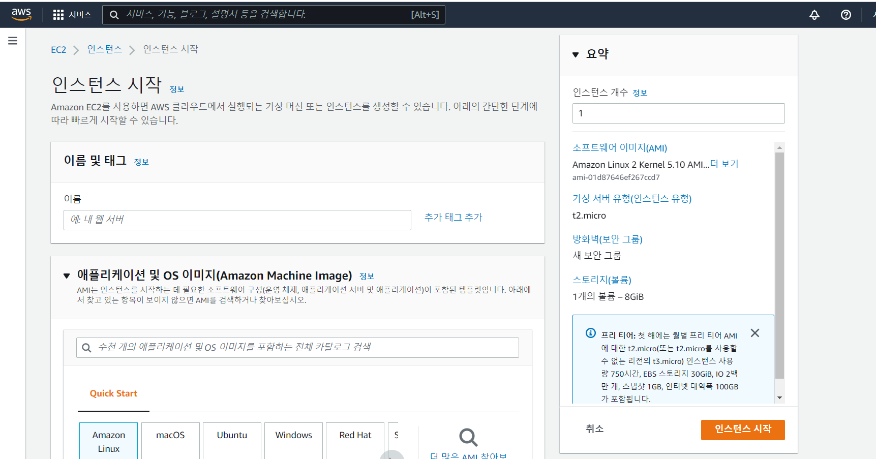Select the Ubuntu tile
Screen dimensions: 876x459
coord(232,440)
